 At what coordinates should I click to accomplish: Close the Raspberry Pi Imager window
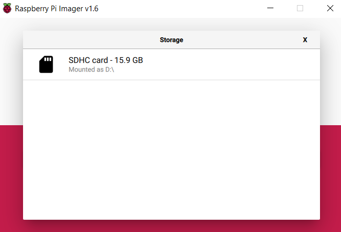click(x=330, y=9)
